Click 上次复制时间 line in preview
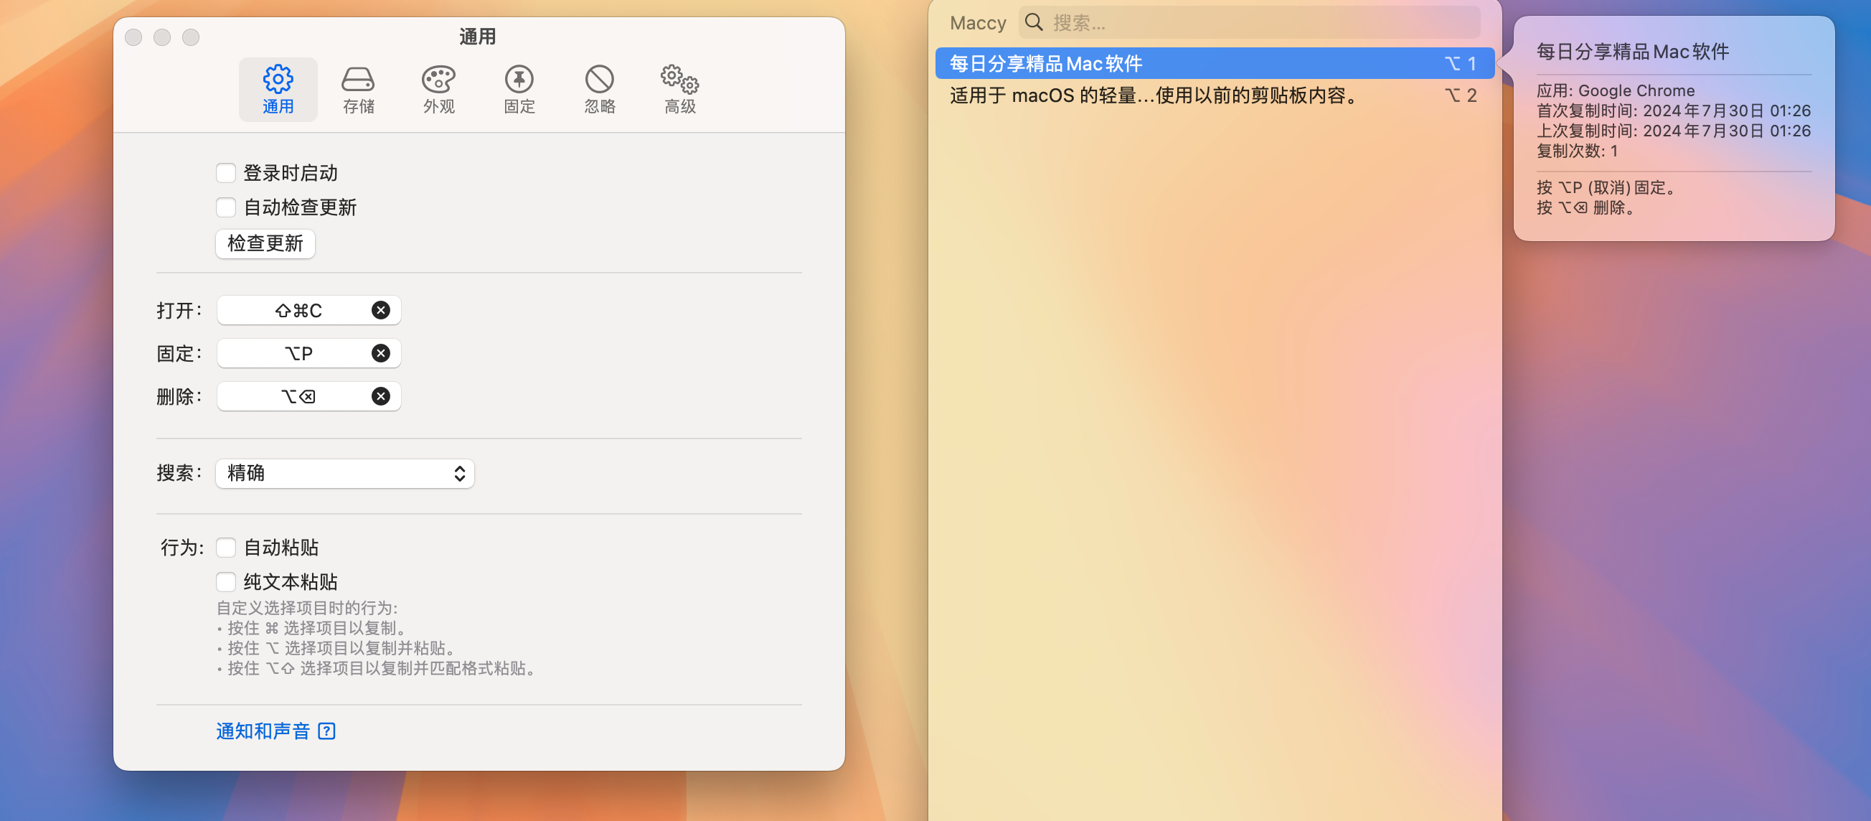 pyautogui.click(x=1674, y=131)
